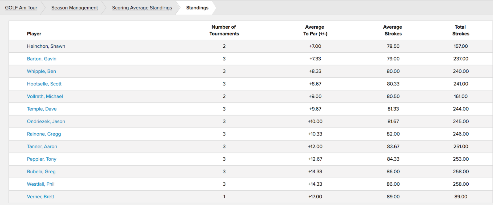495x205 pixels.
Task: Go to Season Management breadcrumb
Action: click(75, 8)
